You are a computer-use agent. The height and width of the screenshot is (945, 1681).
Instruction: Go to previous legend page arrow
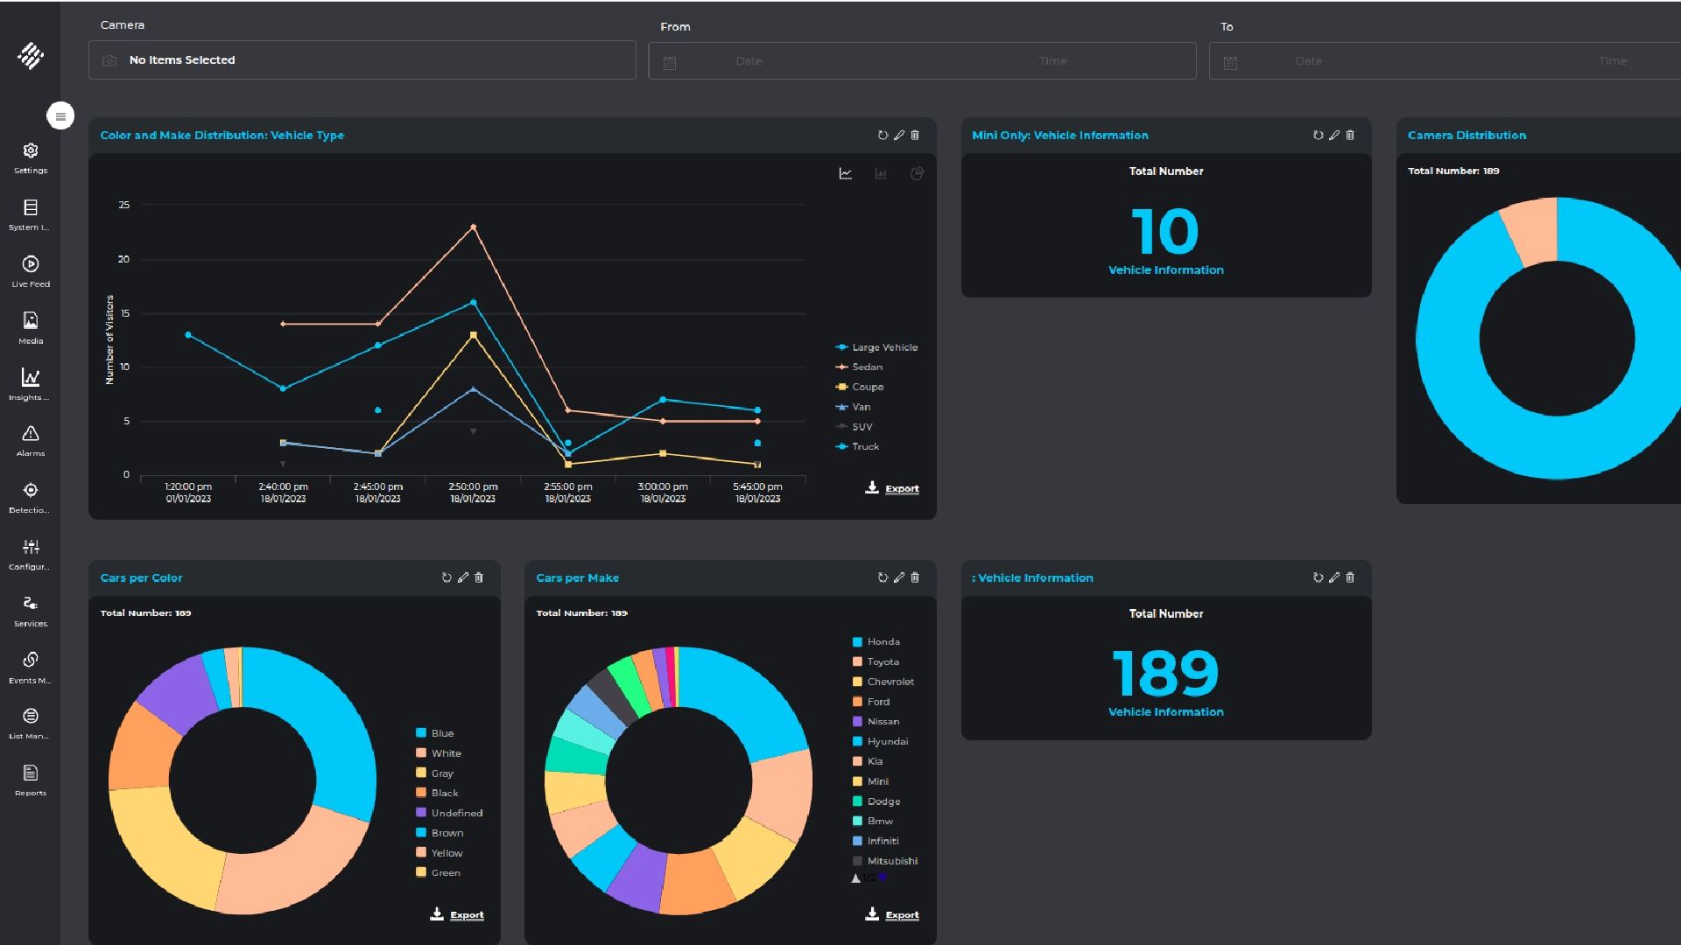pyautogui.click(x=855, y=878)
